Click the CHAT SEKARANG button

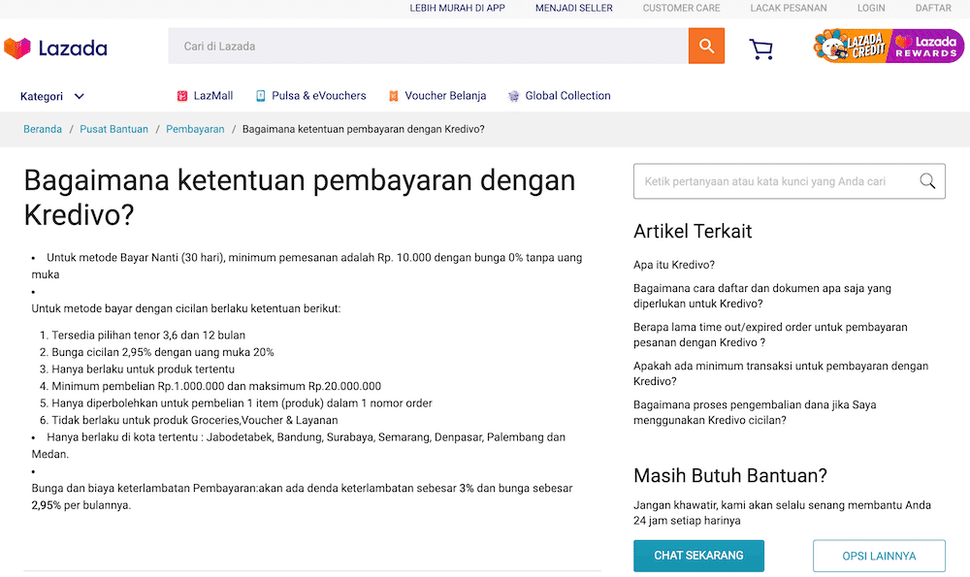698,556
